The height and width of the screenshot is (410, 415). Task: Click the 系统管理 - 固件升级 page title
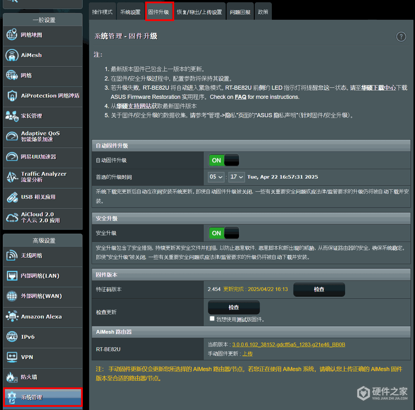126,36
